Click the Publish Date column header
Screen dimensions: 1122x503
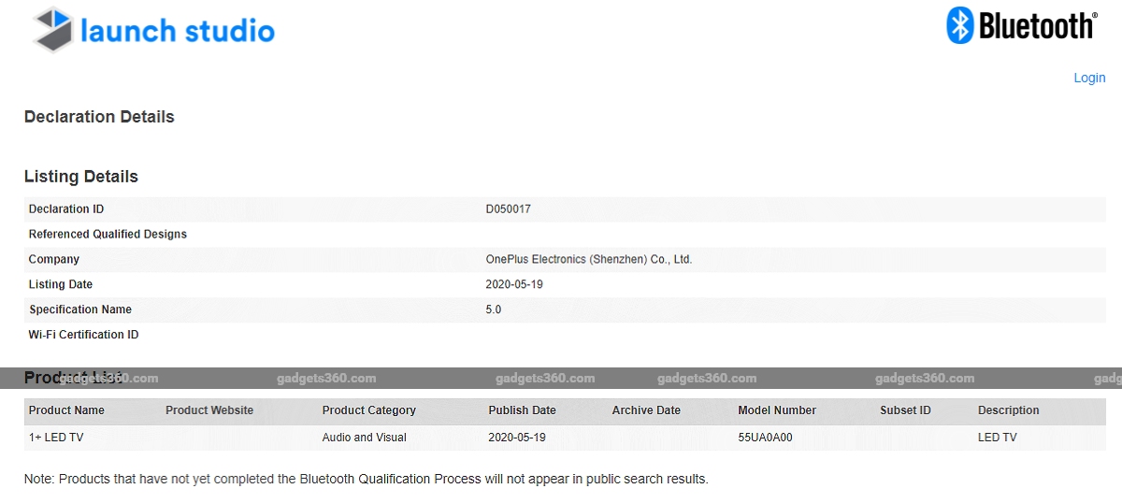(522, 410)
